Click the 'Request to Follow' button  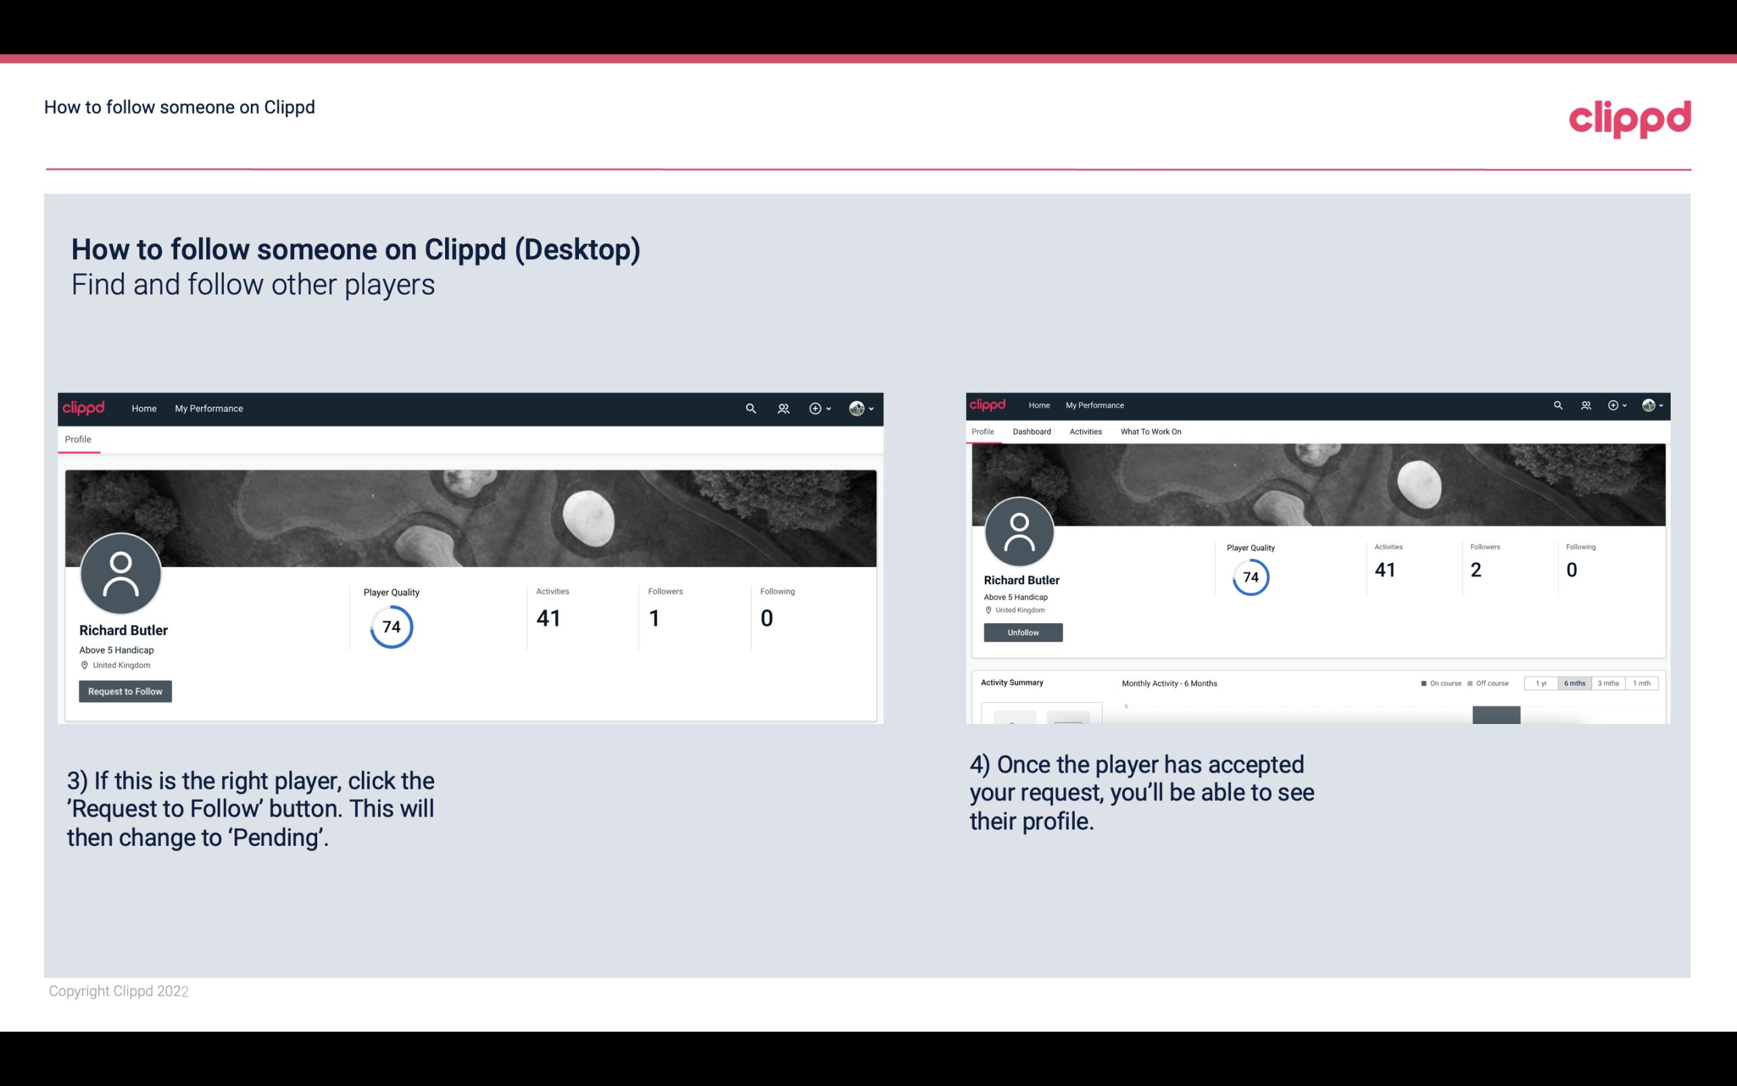(125, 691)
